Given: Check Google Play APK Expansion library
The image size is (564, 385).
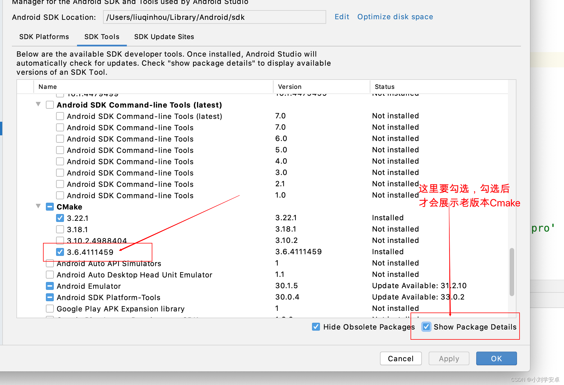Looking at the screenshot, I should coord(50,309).
